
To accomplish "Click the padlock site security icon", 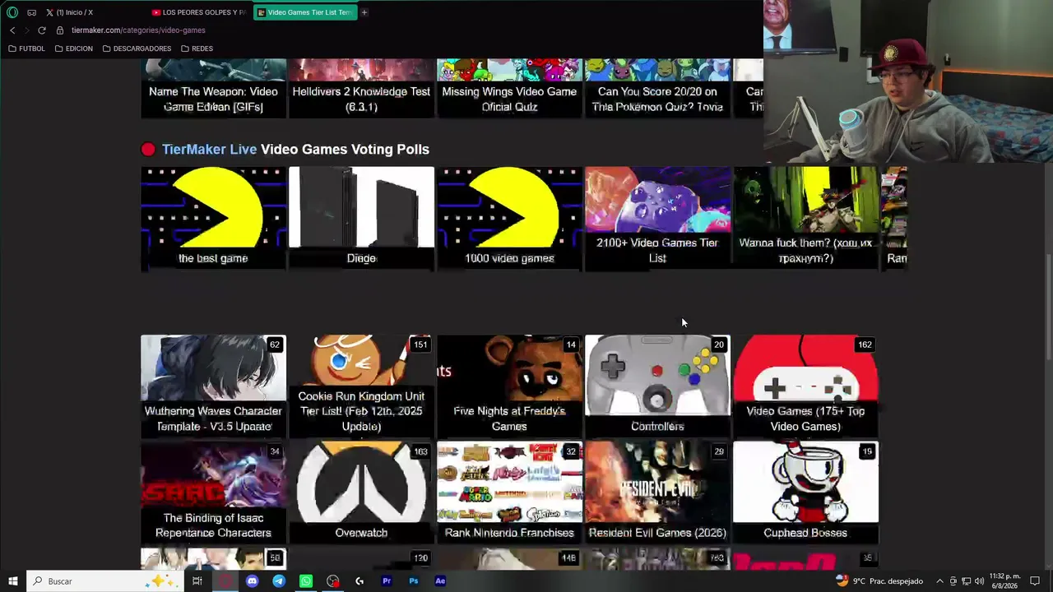I will 60,30.
